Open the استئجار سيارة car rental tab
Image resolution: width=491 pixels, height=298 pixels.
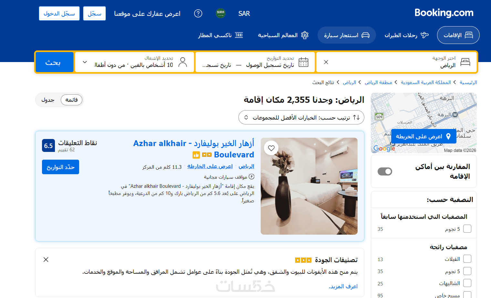pos(347,35)
